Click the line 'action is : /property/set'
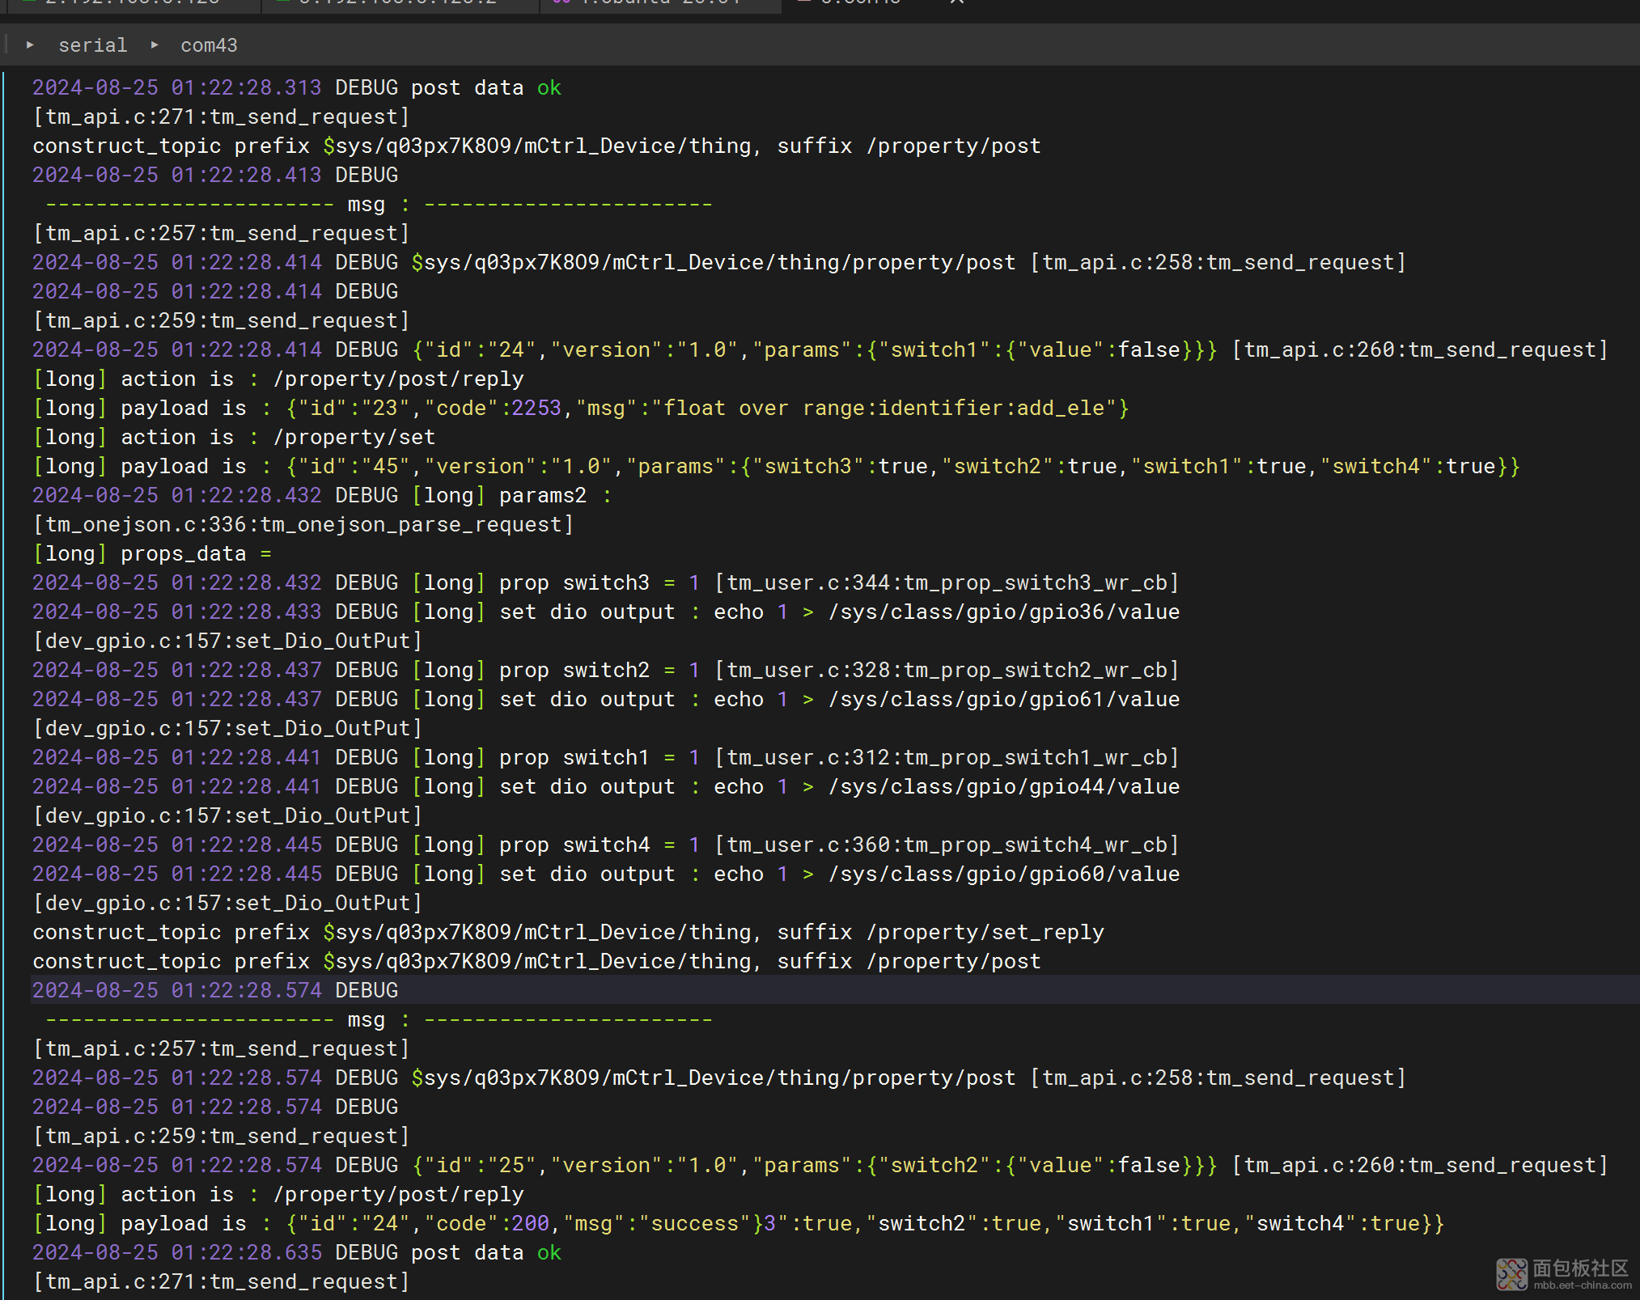Viewport: 1640px width, 1300px height. tap(234, 437)
